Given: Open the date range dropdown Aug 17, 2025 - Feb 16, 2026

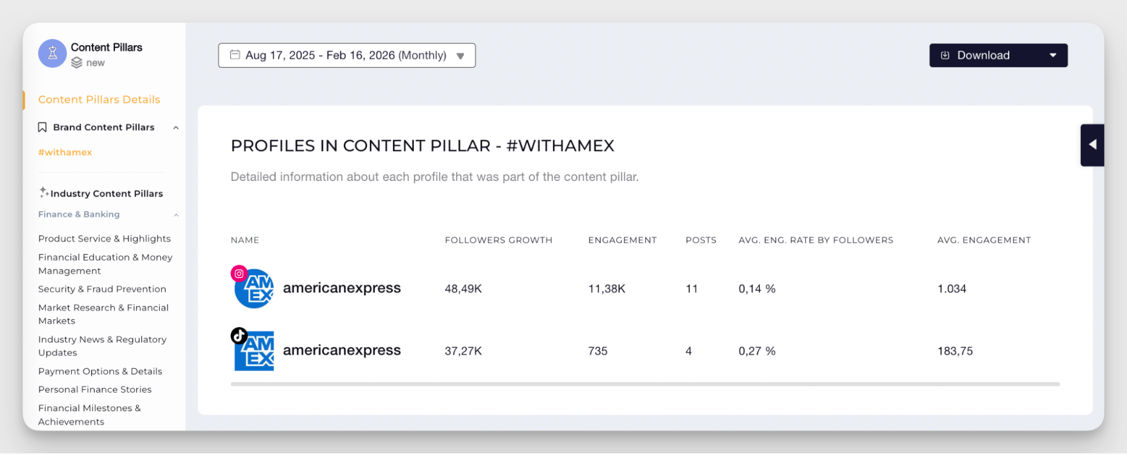Looking at the screenshot, I should [347, 55].
